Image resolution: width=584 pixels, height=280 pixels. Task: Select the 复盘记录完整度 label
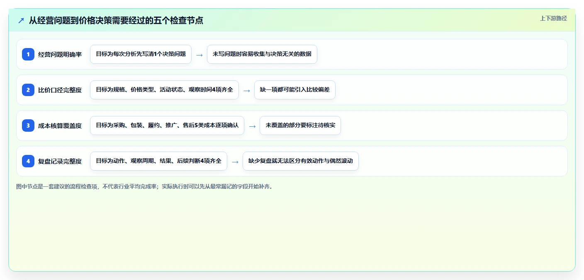click(x=60, y=161)
